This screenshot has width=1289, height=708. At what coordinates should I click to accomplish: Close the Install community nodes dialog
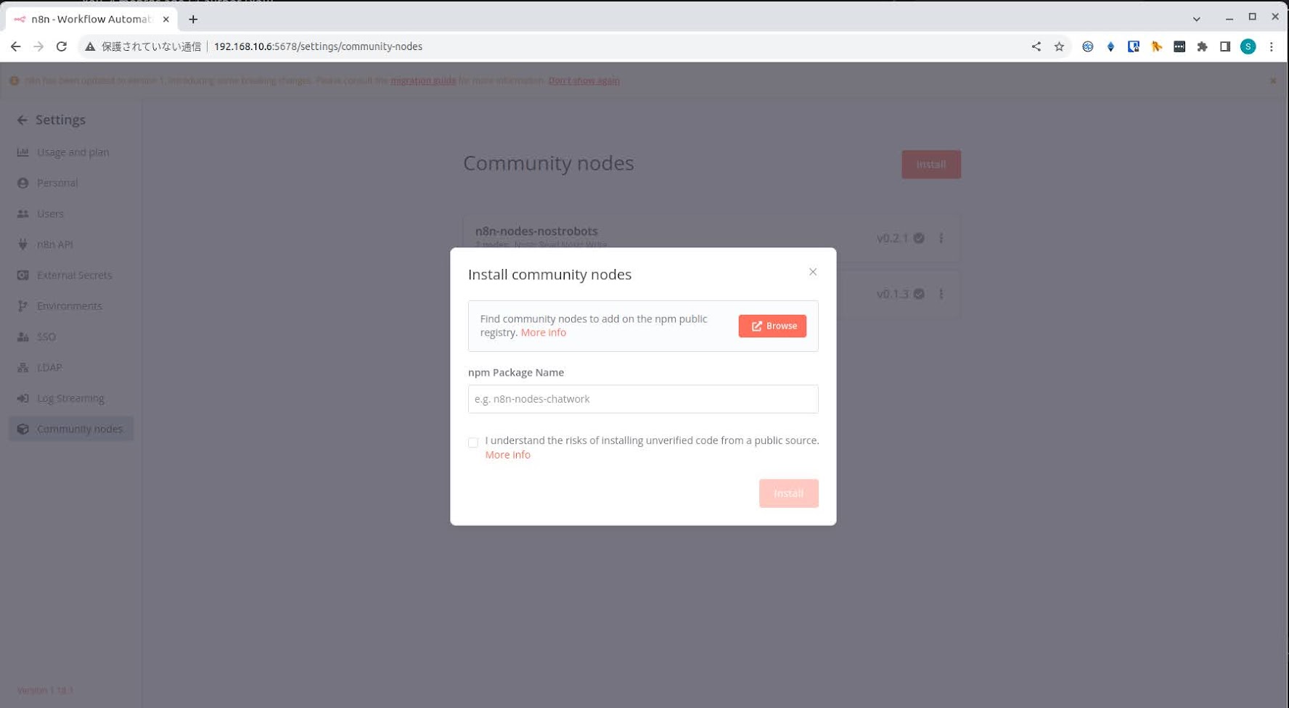tap(813, 272)
